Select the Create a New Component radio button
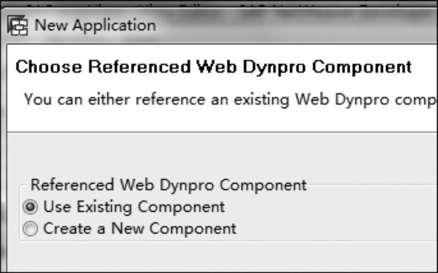Image resolution: width=438 pixels, height=273 pixels. click(30, 229)
